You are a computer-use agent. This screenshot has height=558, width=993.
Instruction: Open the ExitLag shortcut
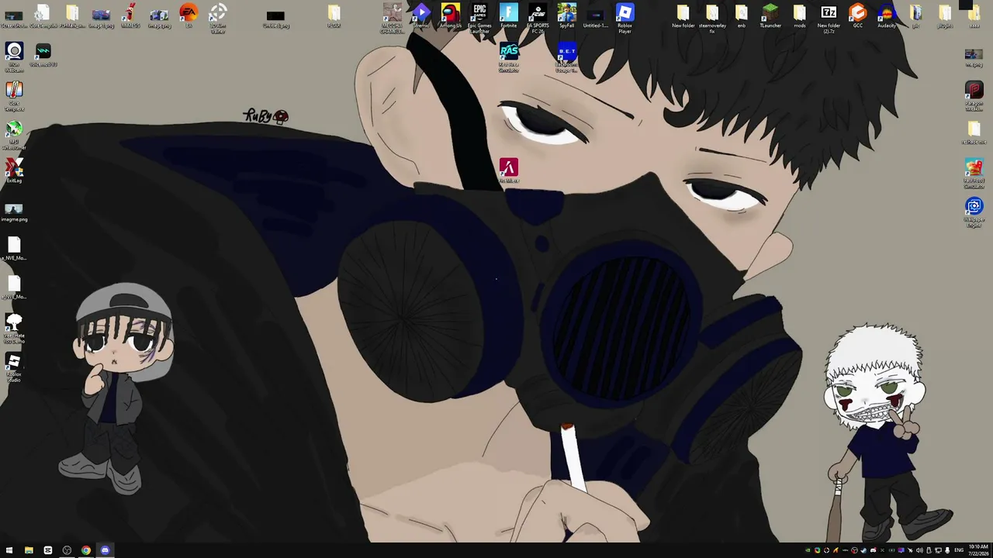(14, 170)
